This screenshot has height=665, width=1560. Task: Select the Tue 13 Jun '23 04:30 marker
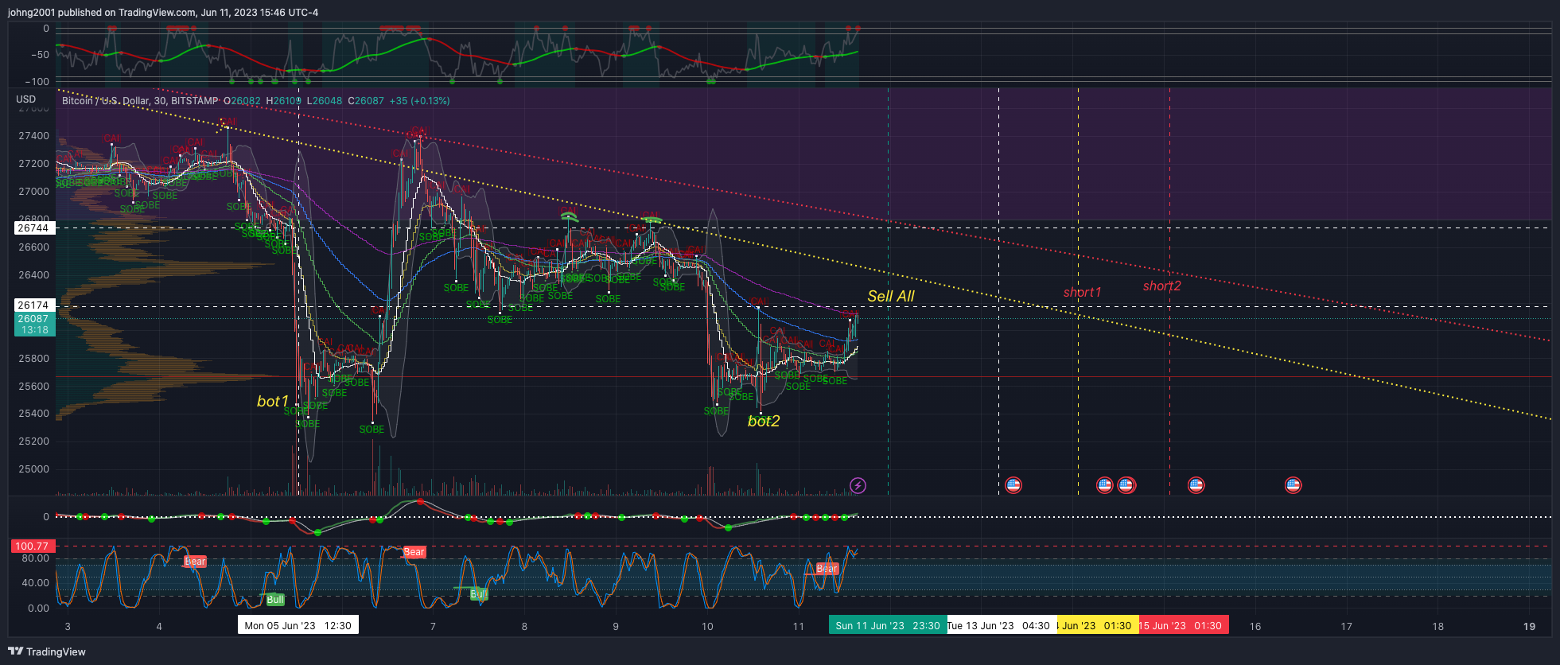coord(1001,625)
